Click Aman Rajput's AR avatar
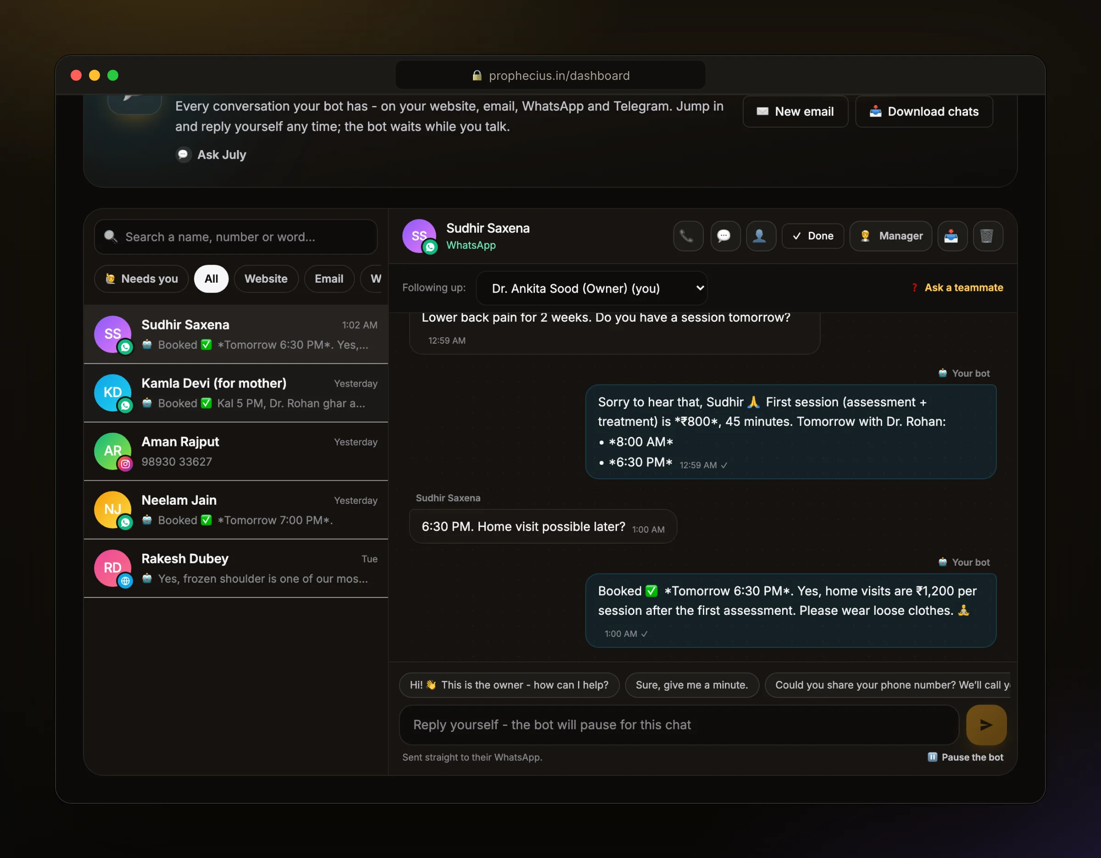This screenshot has height=858, width=1101. tap(113, 451)
